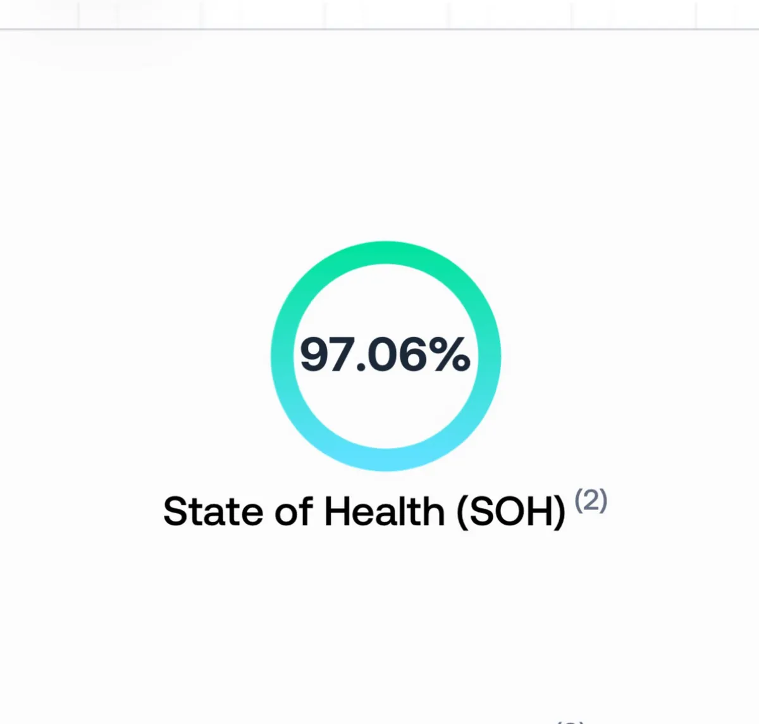Click the SOH abbreviation in parentheses

tap(511, 511)
